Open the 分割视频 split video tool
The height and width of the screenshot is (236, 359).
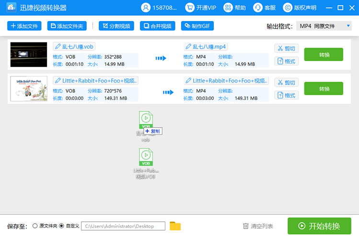116,26
